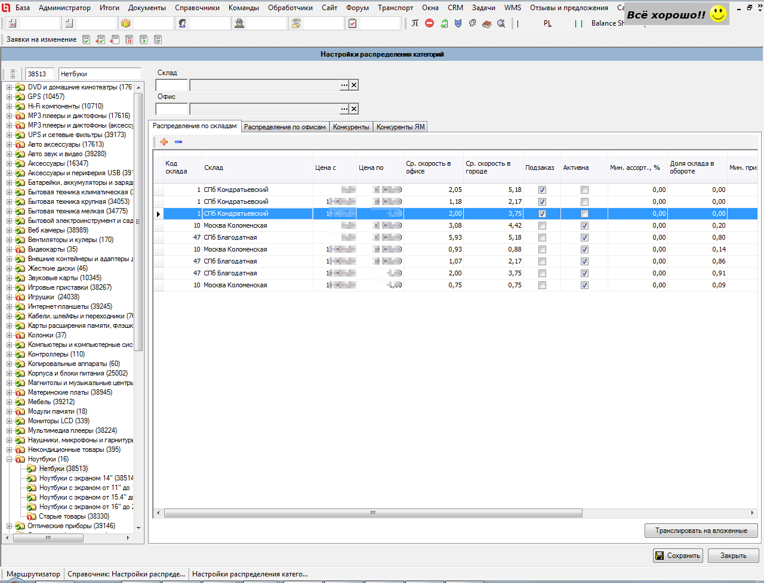Open the Склад lookup with its ellipsis button

[x=344, y=85]
